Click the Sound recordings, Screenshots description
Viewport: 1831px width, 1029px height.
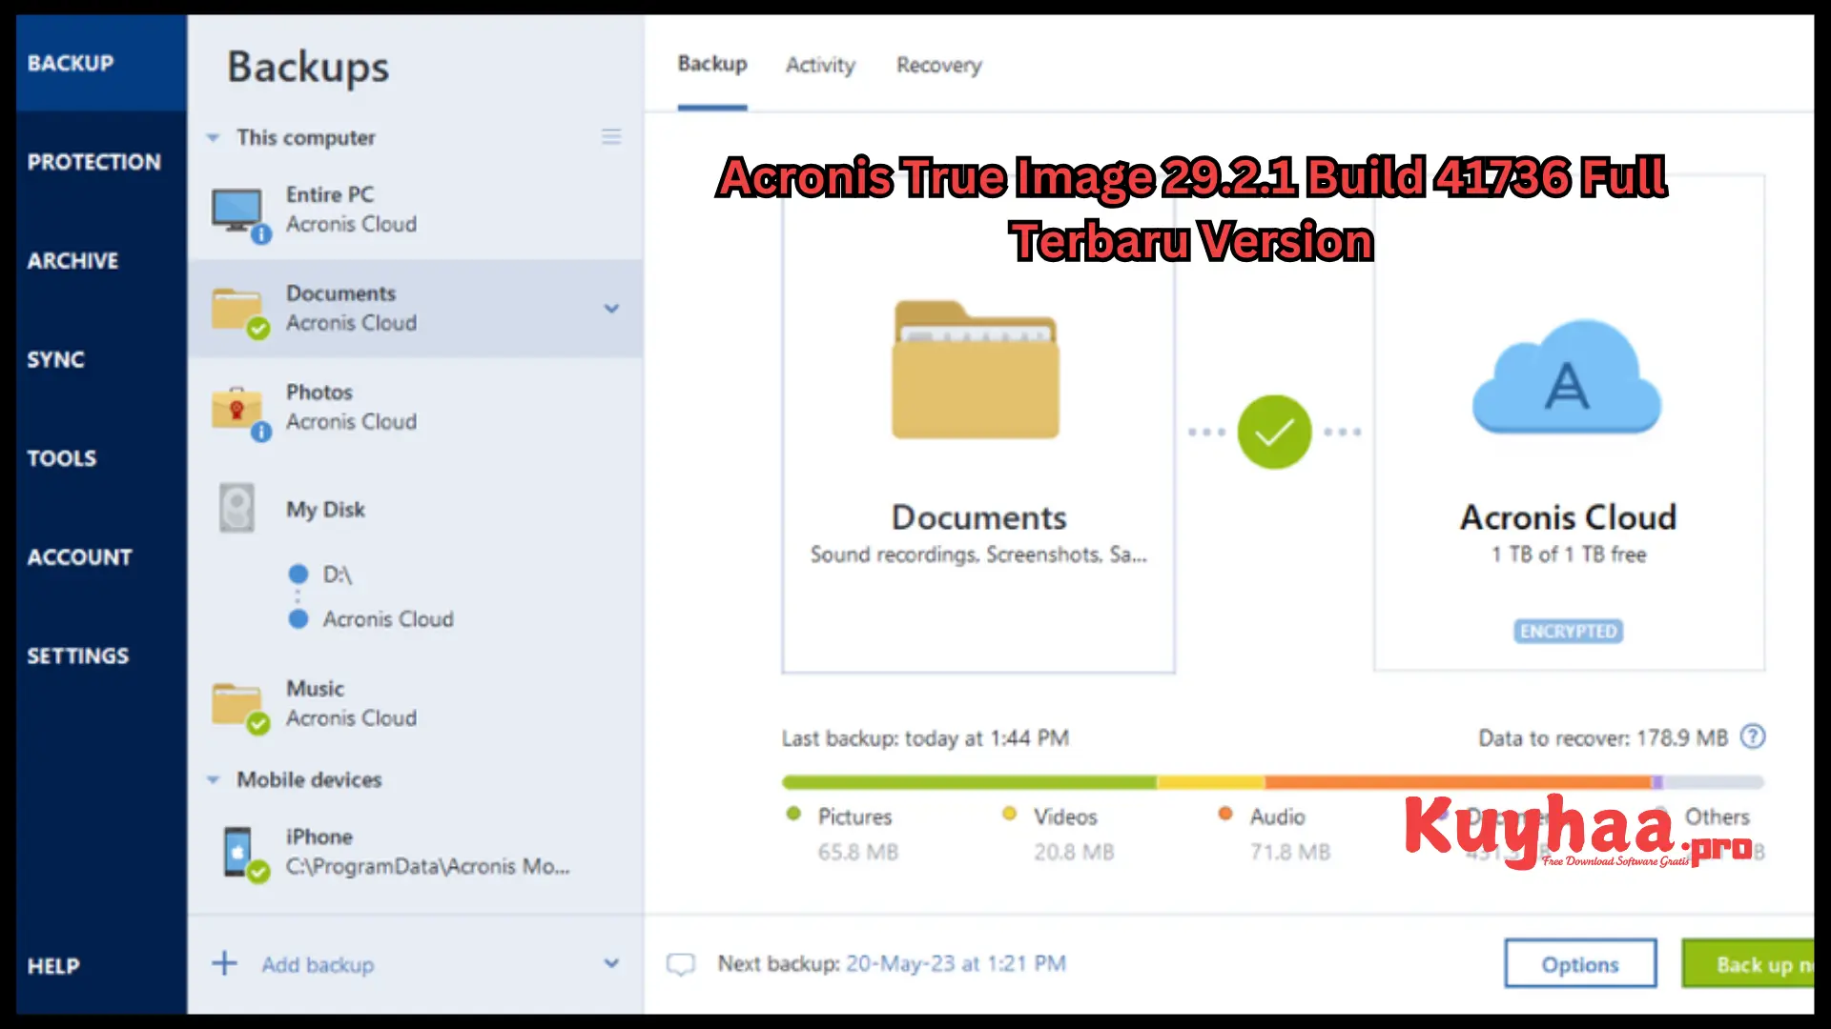[978, 555]
